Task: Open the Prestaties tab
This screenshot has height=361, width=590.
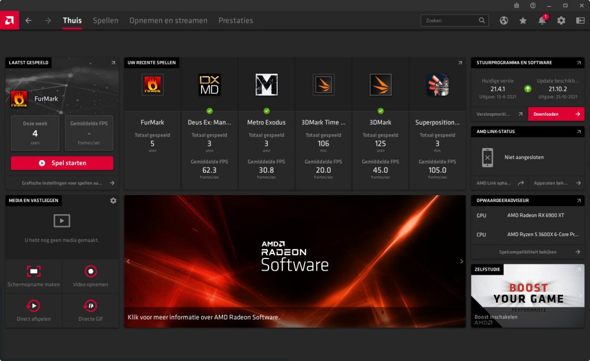Action: (236, 21)
